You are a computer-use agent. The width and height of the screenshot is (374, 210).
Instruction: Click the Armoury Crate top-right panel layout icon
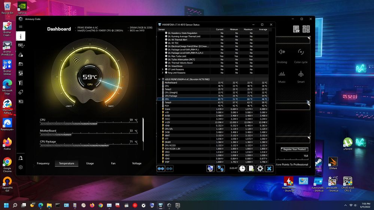(306, 29)
